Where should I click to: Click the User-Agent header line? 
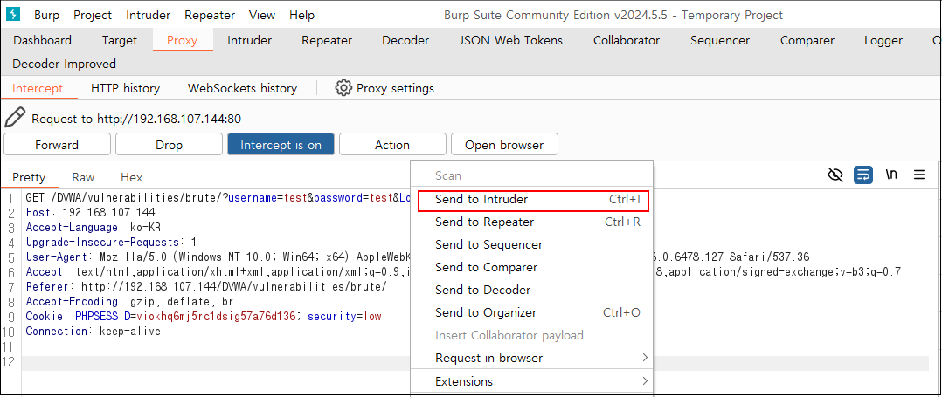coord(218,257)
